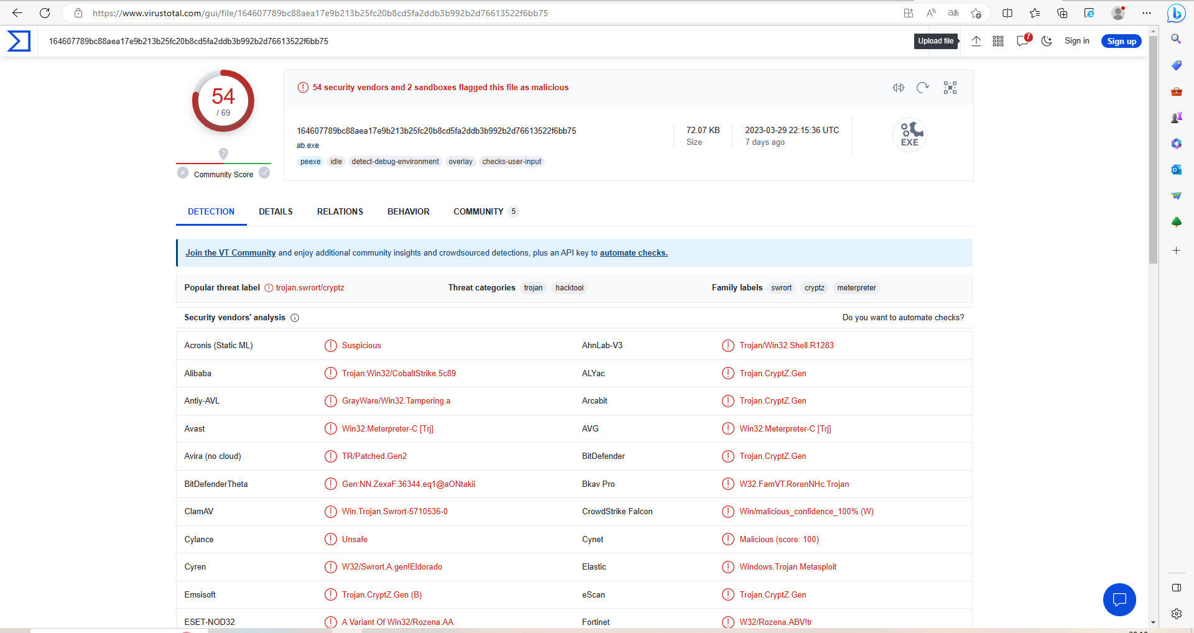Click the EXE file type icon
1194x633 pixels.
910,134
